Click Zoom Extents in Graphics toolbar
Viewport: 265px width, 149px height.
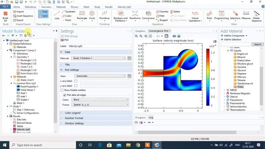click(x=150, y=36)
